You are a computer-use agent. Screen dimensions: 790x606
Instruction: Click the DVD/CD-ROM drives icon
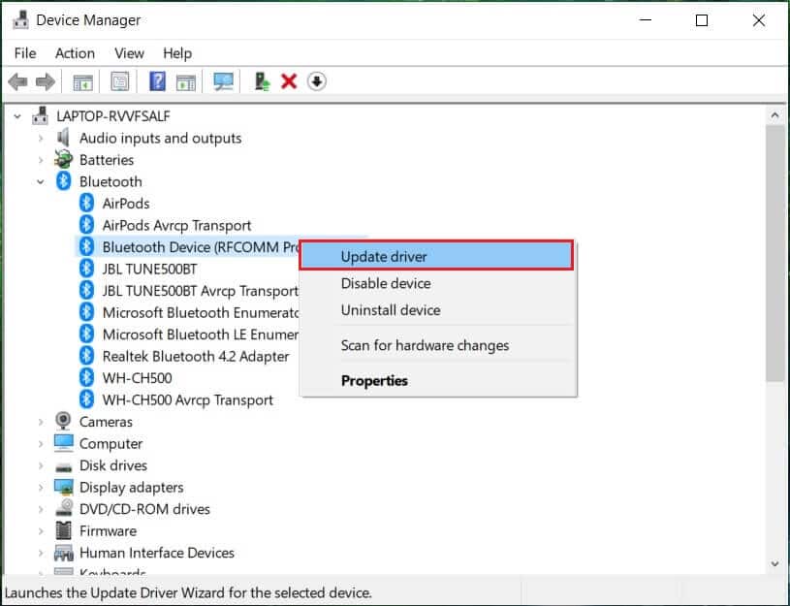click(63, 508)
